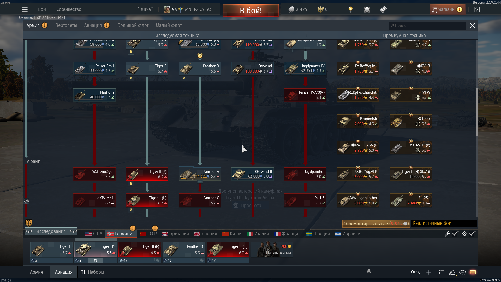Screen dimensions: 501x282
Task: Switch to Авиация preset at bottom
Action: (x=64, y=272)
